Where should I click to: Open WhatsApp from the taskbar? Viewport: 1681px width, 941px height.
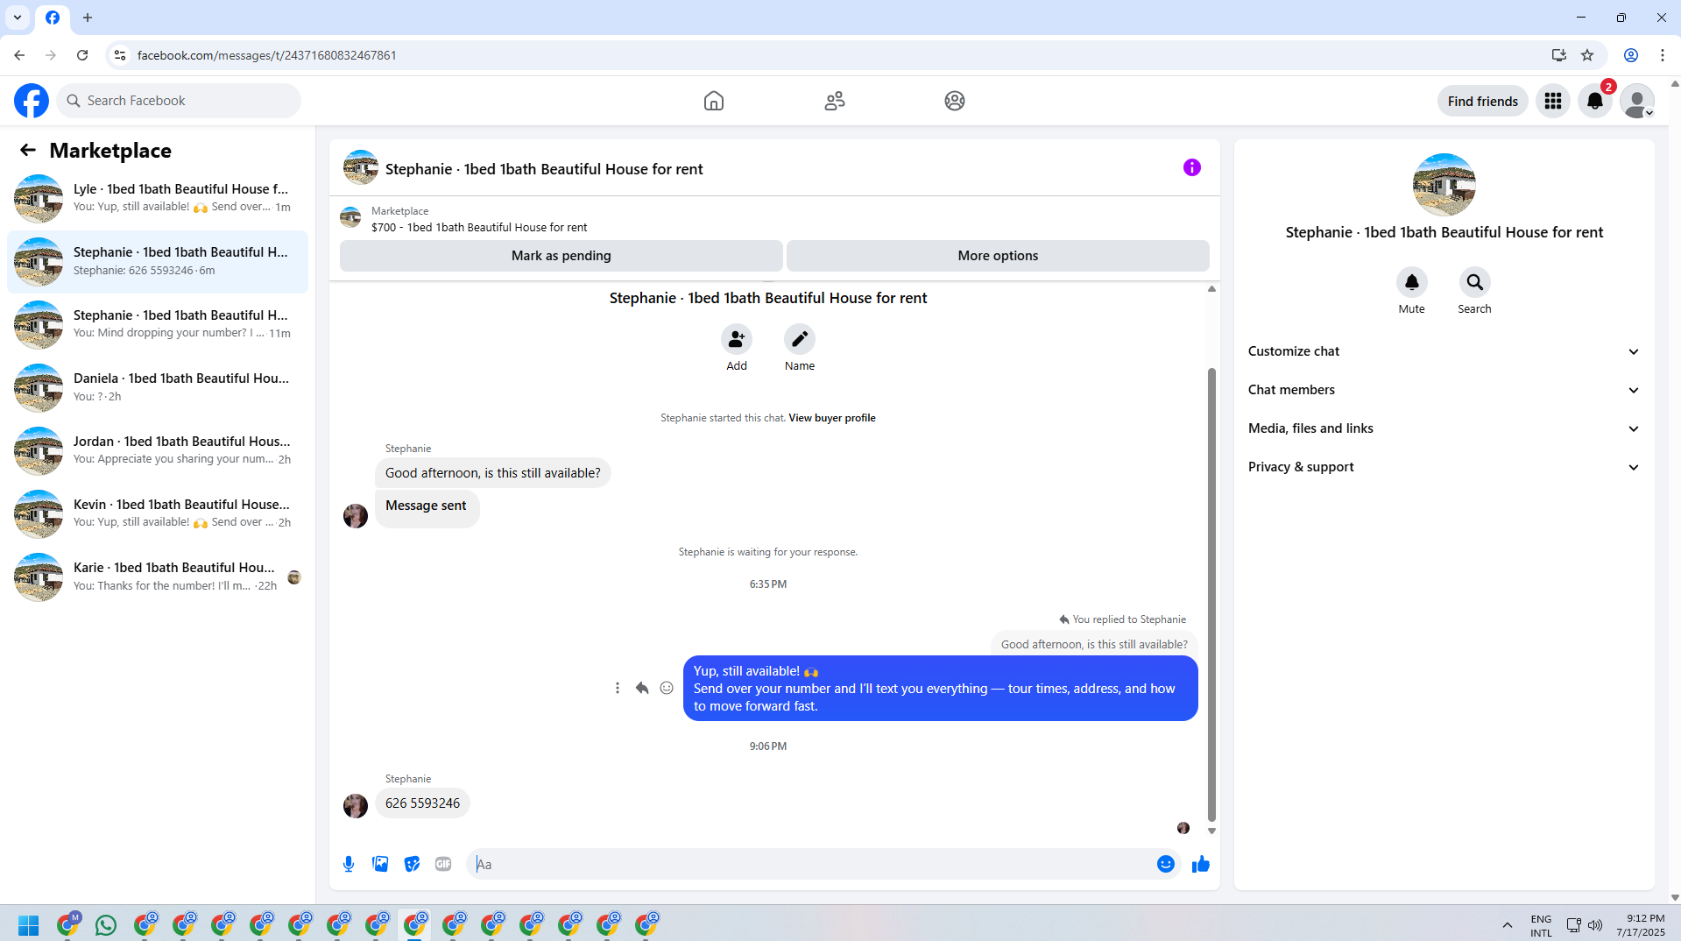point(106,925)
